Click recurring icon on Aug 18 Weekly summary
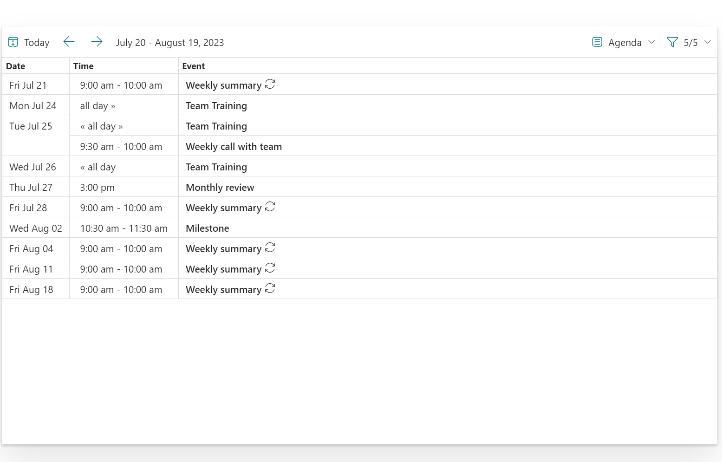Viewport: 722px width, 462px height. pyautogui.click(x=270, y=289)
